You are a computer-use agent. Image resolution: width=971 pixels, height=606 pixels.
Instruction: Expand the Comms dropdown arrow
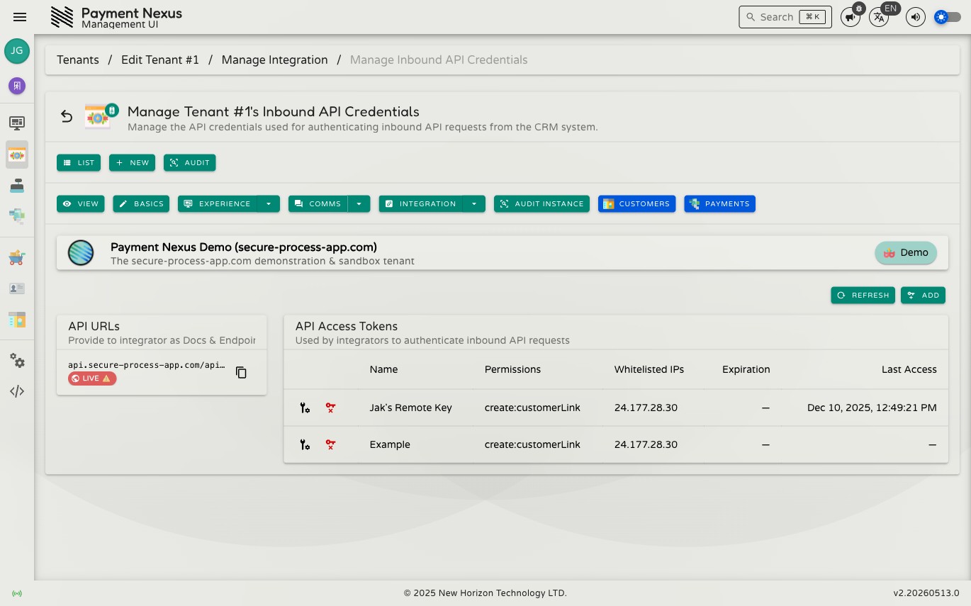coord(359,203)
